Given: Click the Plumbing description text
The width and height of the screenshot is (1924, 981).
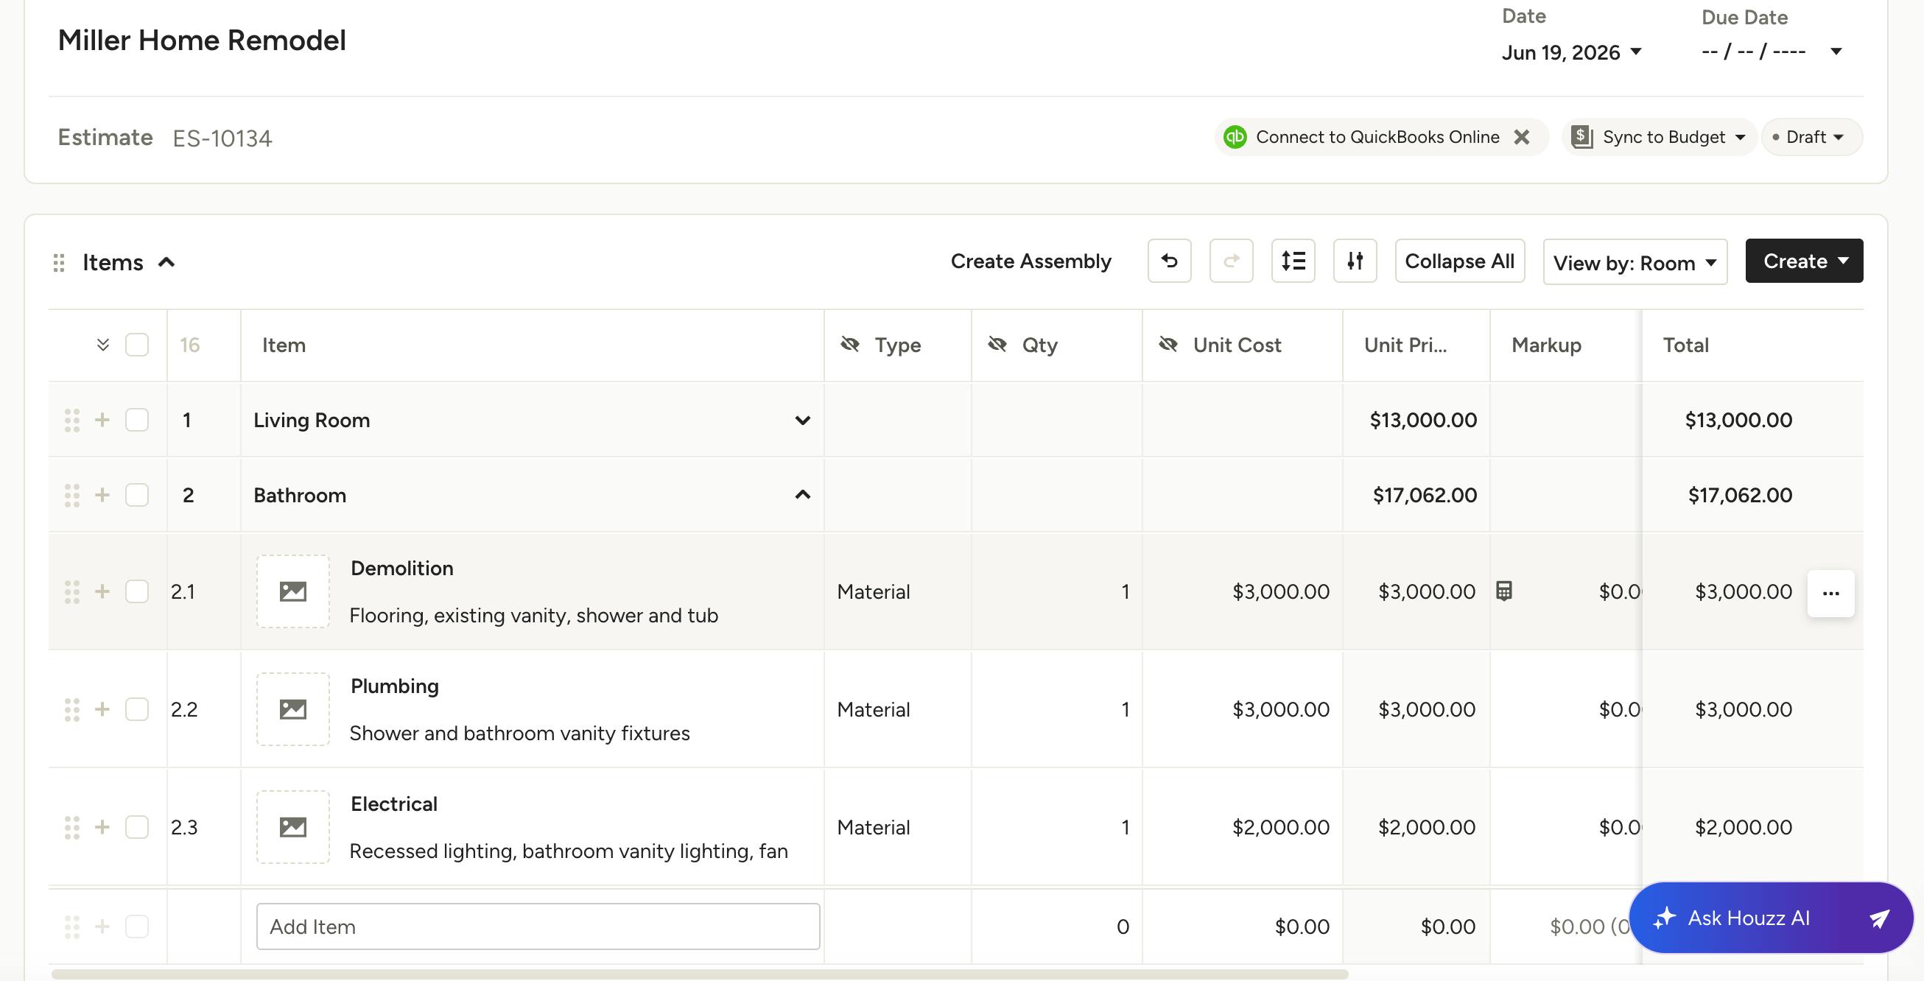Looking at the screenshot, I should pos(519,733).
